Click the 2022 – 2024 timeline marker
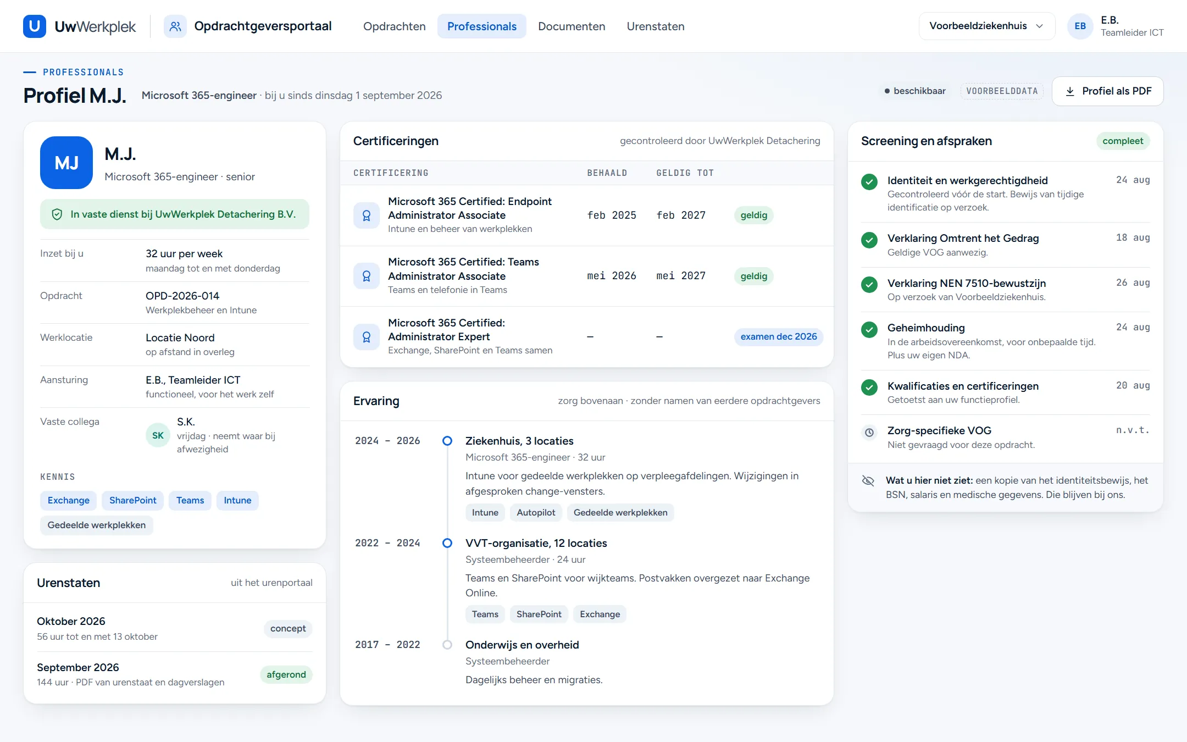Screen dimensions: 1187x742 point(447,543)
